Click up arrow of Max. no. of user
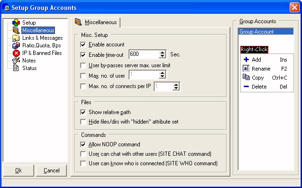The height and width of the screenshot is (188, 302). click(162, 73)
